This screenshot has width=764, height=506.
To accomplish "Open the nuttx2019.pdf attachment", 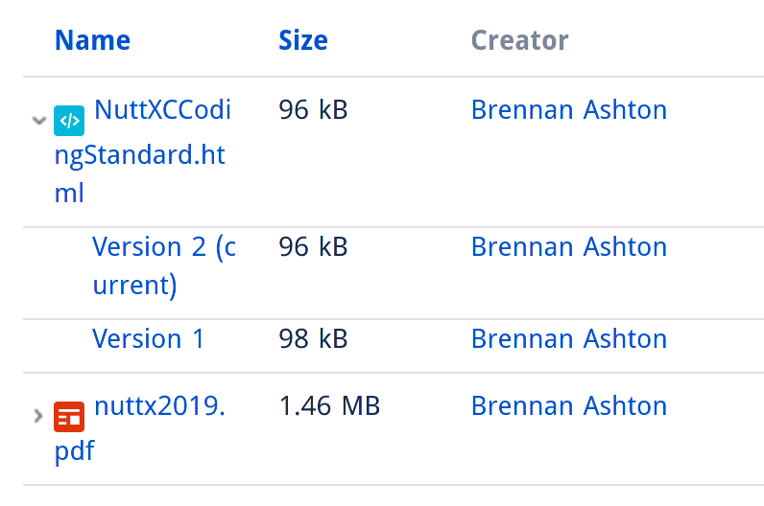I will coord(140,428).
